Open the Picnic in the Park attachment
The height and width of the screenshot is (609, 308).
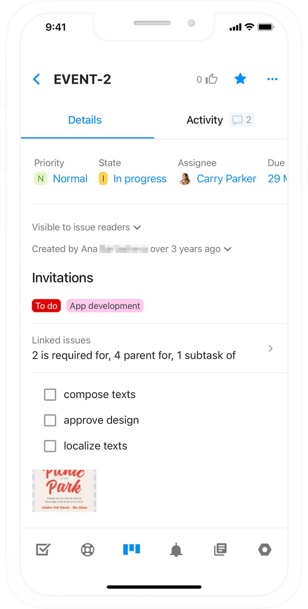64,490
